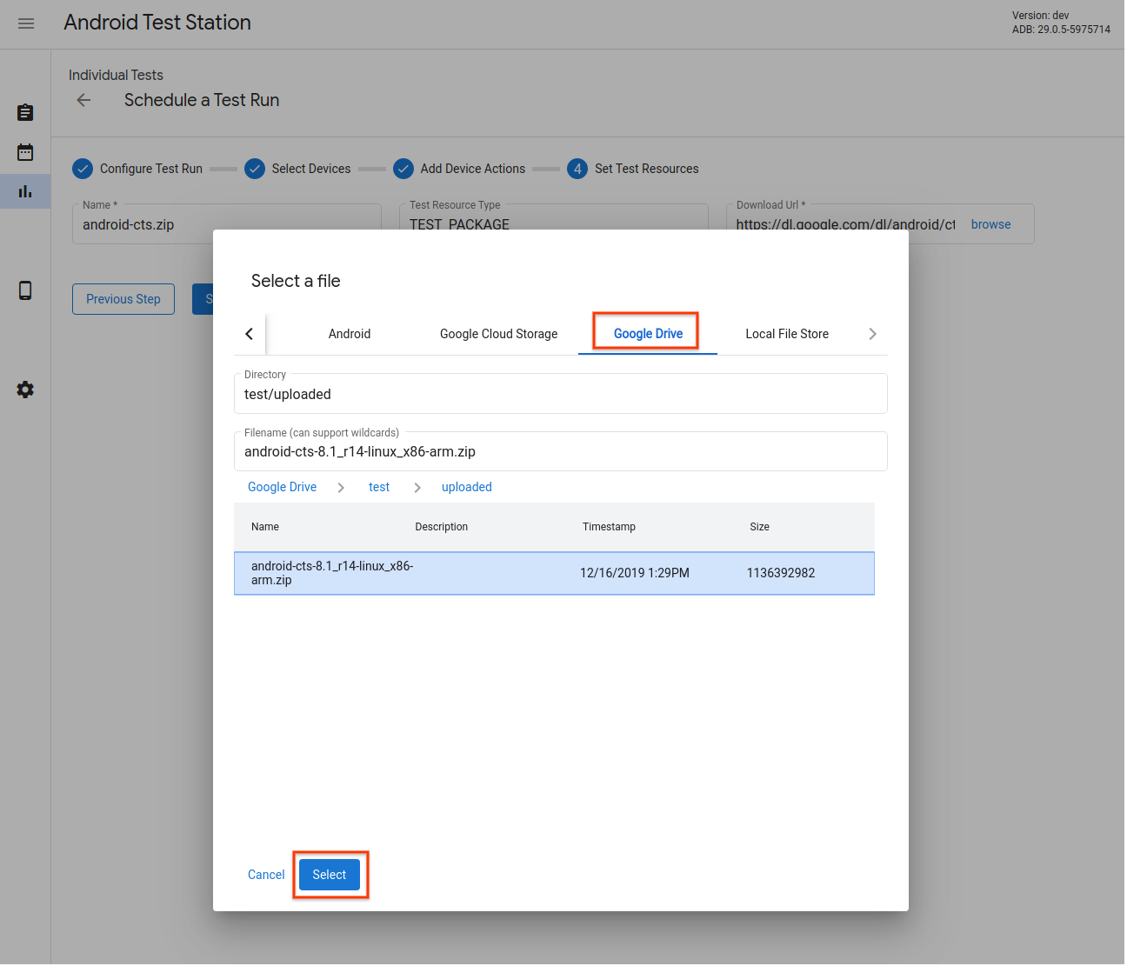Screen dimensions: 1127x966
Task: Open Test Runs via the clipboard sidebar icon
Action: coord(25,112)
